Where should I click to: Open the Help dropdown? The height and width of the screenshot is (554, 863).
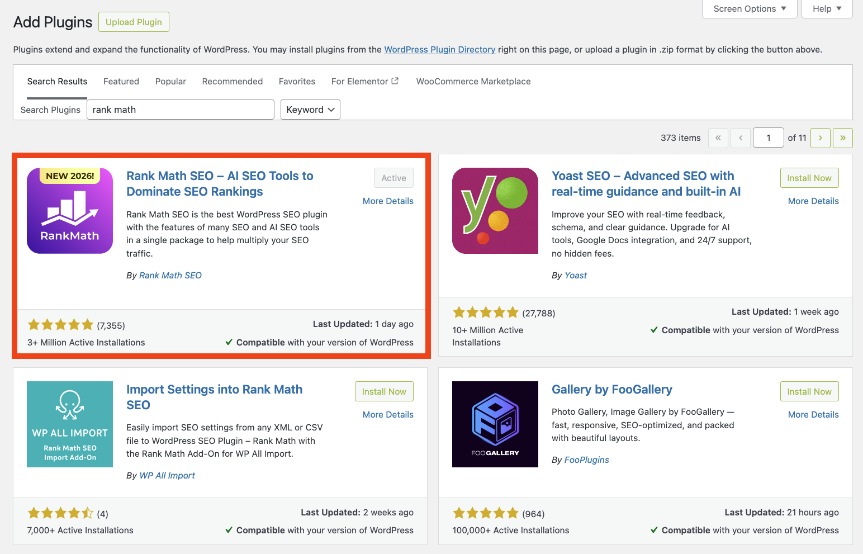[x=826, y=8]
